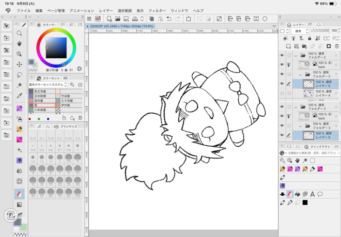Click the Quick Access search field
This screenshot has width=341, height=237.
pyautogui.click(x=311, y=153)
